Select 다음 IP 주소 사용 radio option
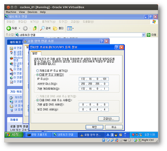The height and width of the screenshot is (151, 167). pos(38,75)
